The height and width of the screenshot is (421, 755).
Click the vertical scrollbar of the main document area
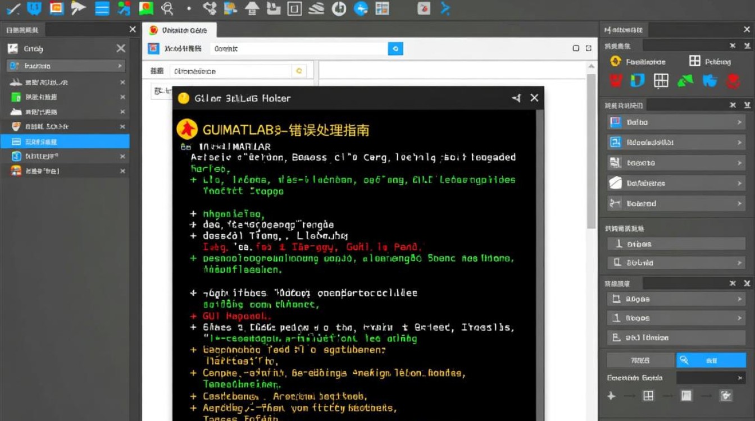592,152
